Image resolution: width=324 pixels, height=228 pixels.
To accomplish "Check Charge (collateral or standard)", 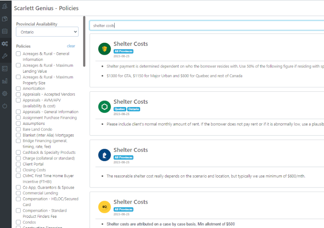I will click(x=18, y=158).
